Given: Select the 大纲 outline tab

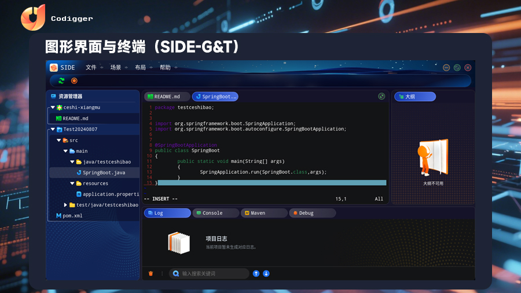Looking at the screenshot, I should tap(415, 97).
